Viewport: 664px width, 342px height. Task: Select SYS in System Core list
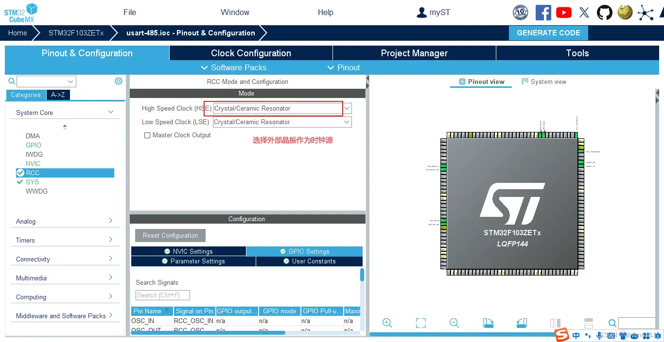32,182
